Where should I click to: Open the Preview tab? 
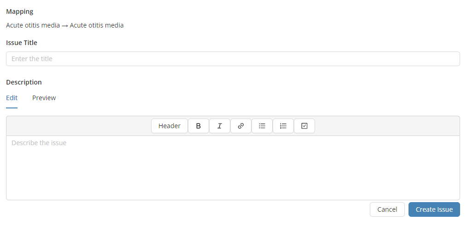[x=44, y=98]
